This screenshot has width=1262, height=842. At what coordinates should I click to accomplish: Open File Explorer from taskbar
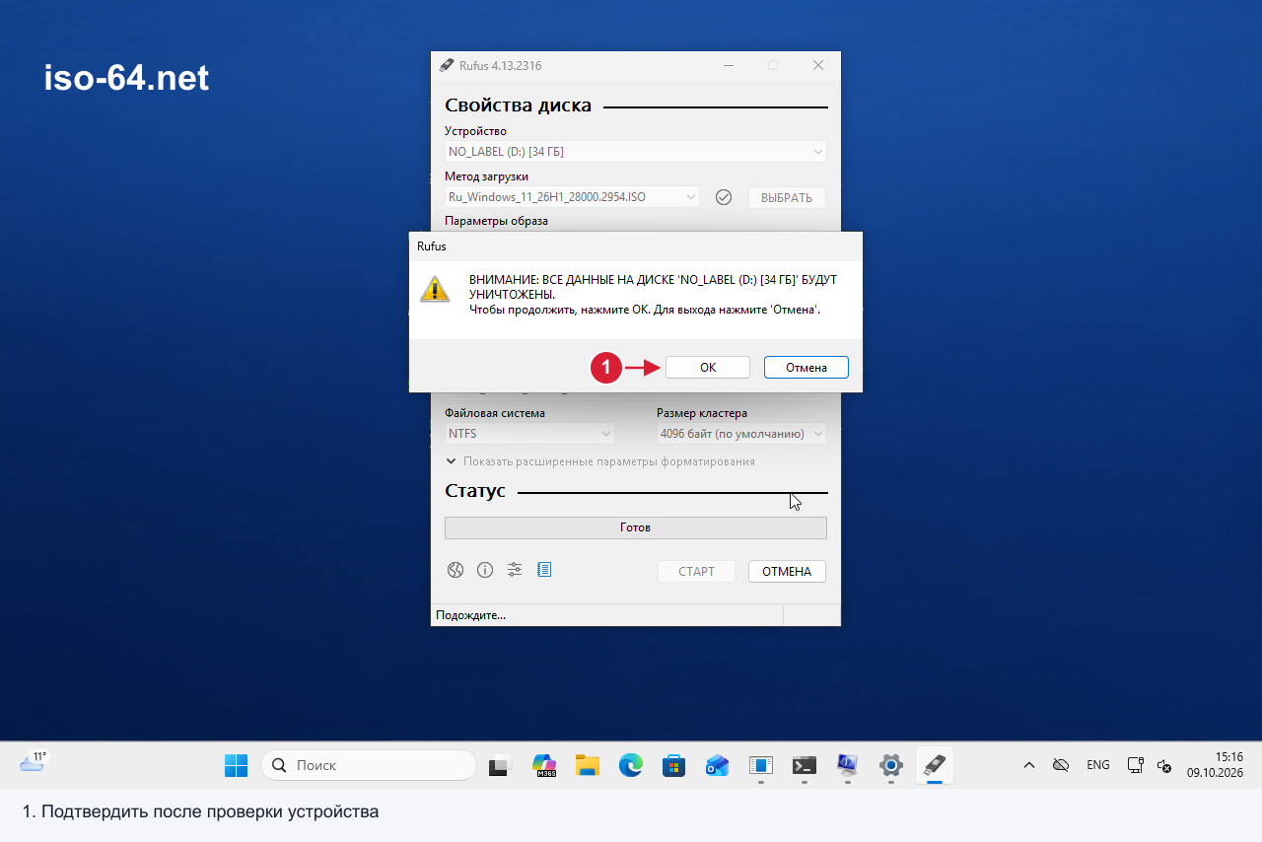[x=588, y=765]
